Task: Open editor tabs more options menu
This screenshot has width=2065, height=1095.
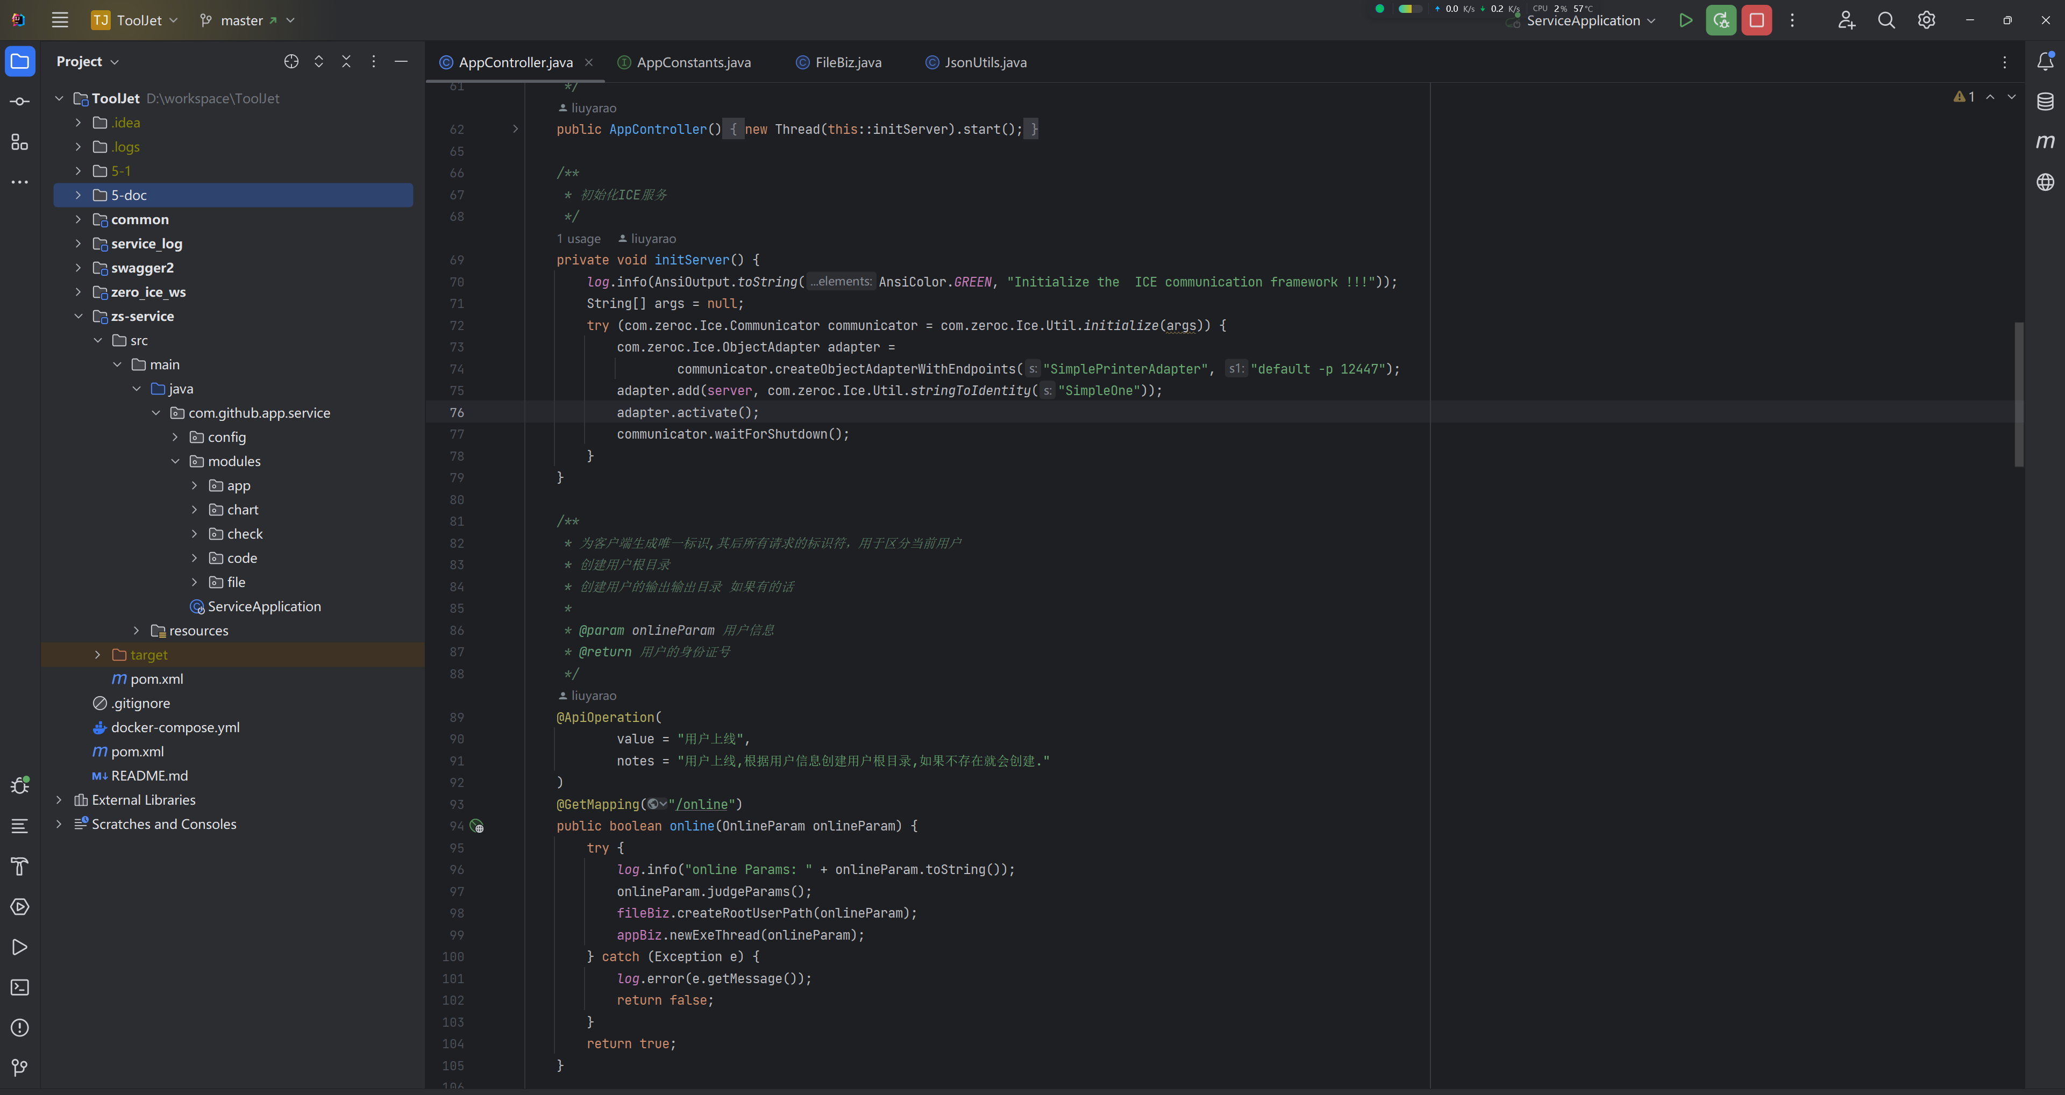Action: 2004,62
